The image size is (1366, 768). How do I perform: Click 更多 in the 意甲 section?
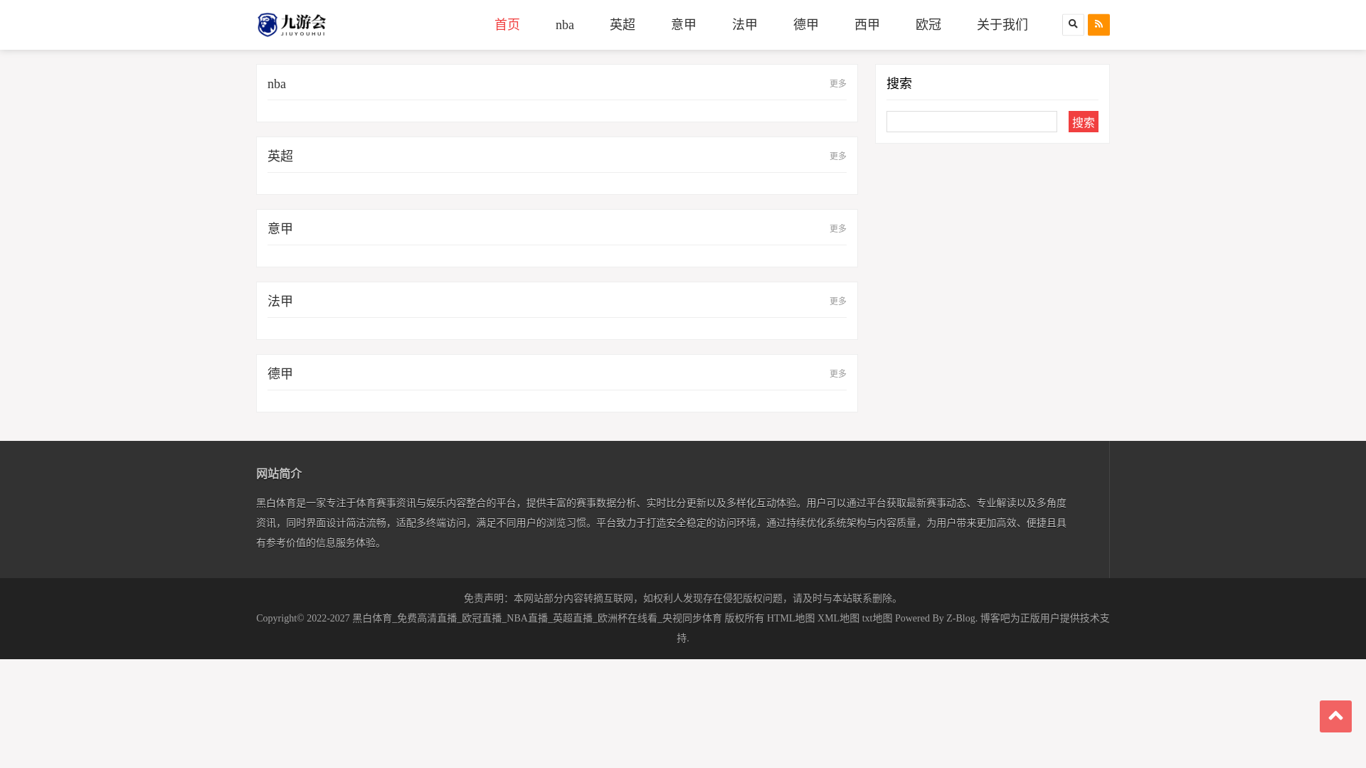838,229
